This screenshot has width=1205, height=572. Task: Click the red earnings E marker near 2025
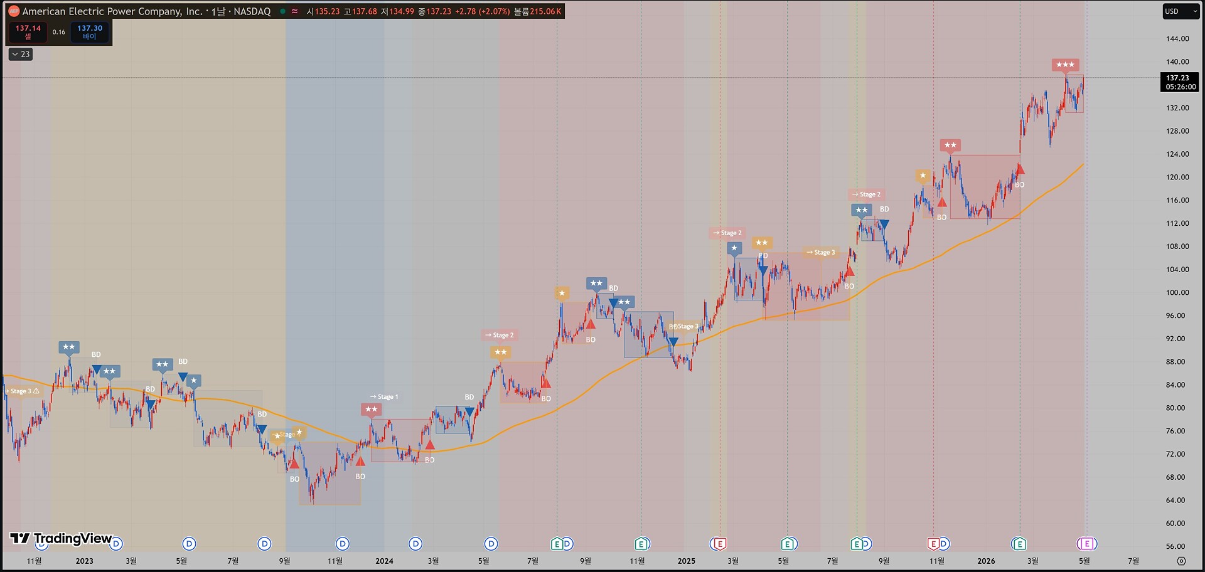click(x=719, y=544)
